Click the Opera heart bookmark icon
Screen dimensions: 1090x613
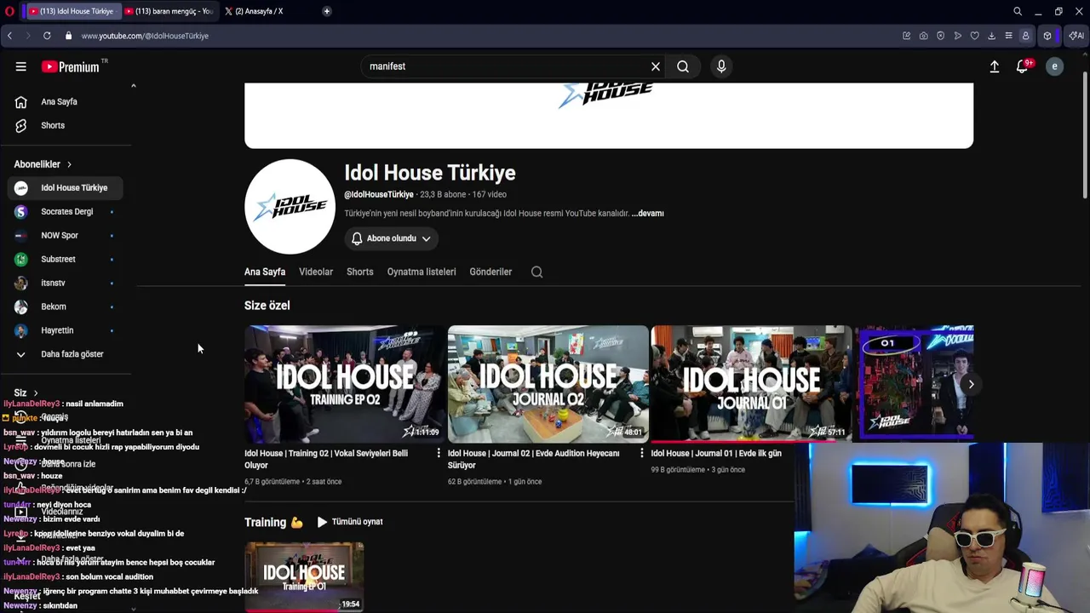click(x=974, y=36)
